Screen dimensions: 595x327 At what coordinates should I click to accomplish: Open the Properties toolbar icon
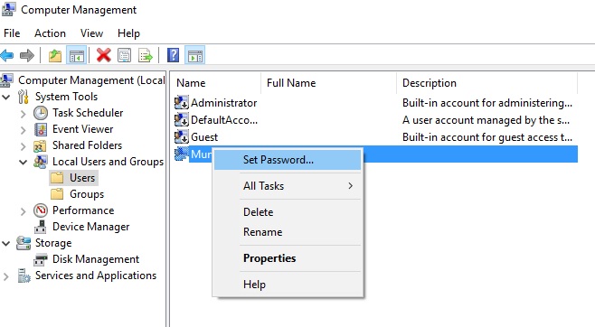coord(125,56)
